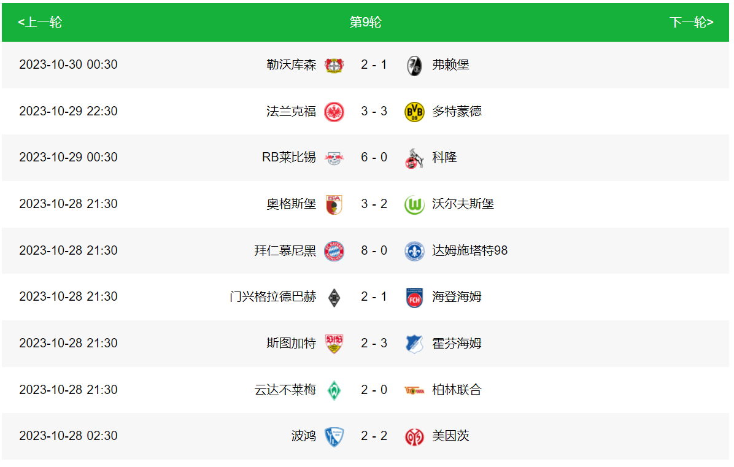Open the 多特蒙德 team link
734x467 pixels.
pos(457,112)
